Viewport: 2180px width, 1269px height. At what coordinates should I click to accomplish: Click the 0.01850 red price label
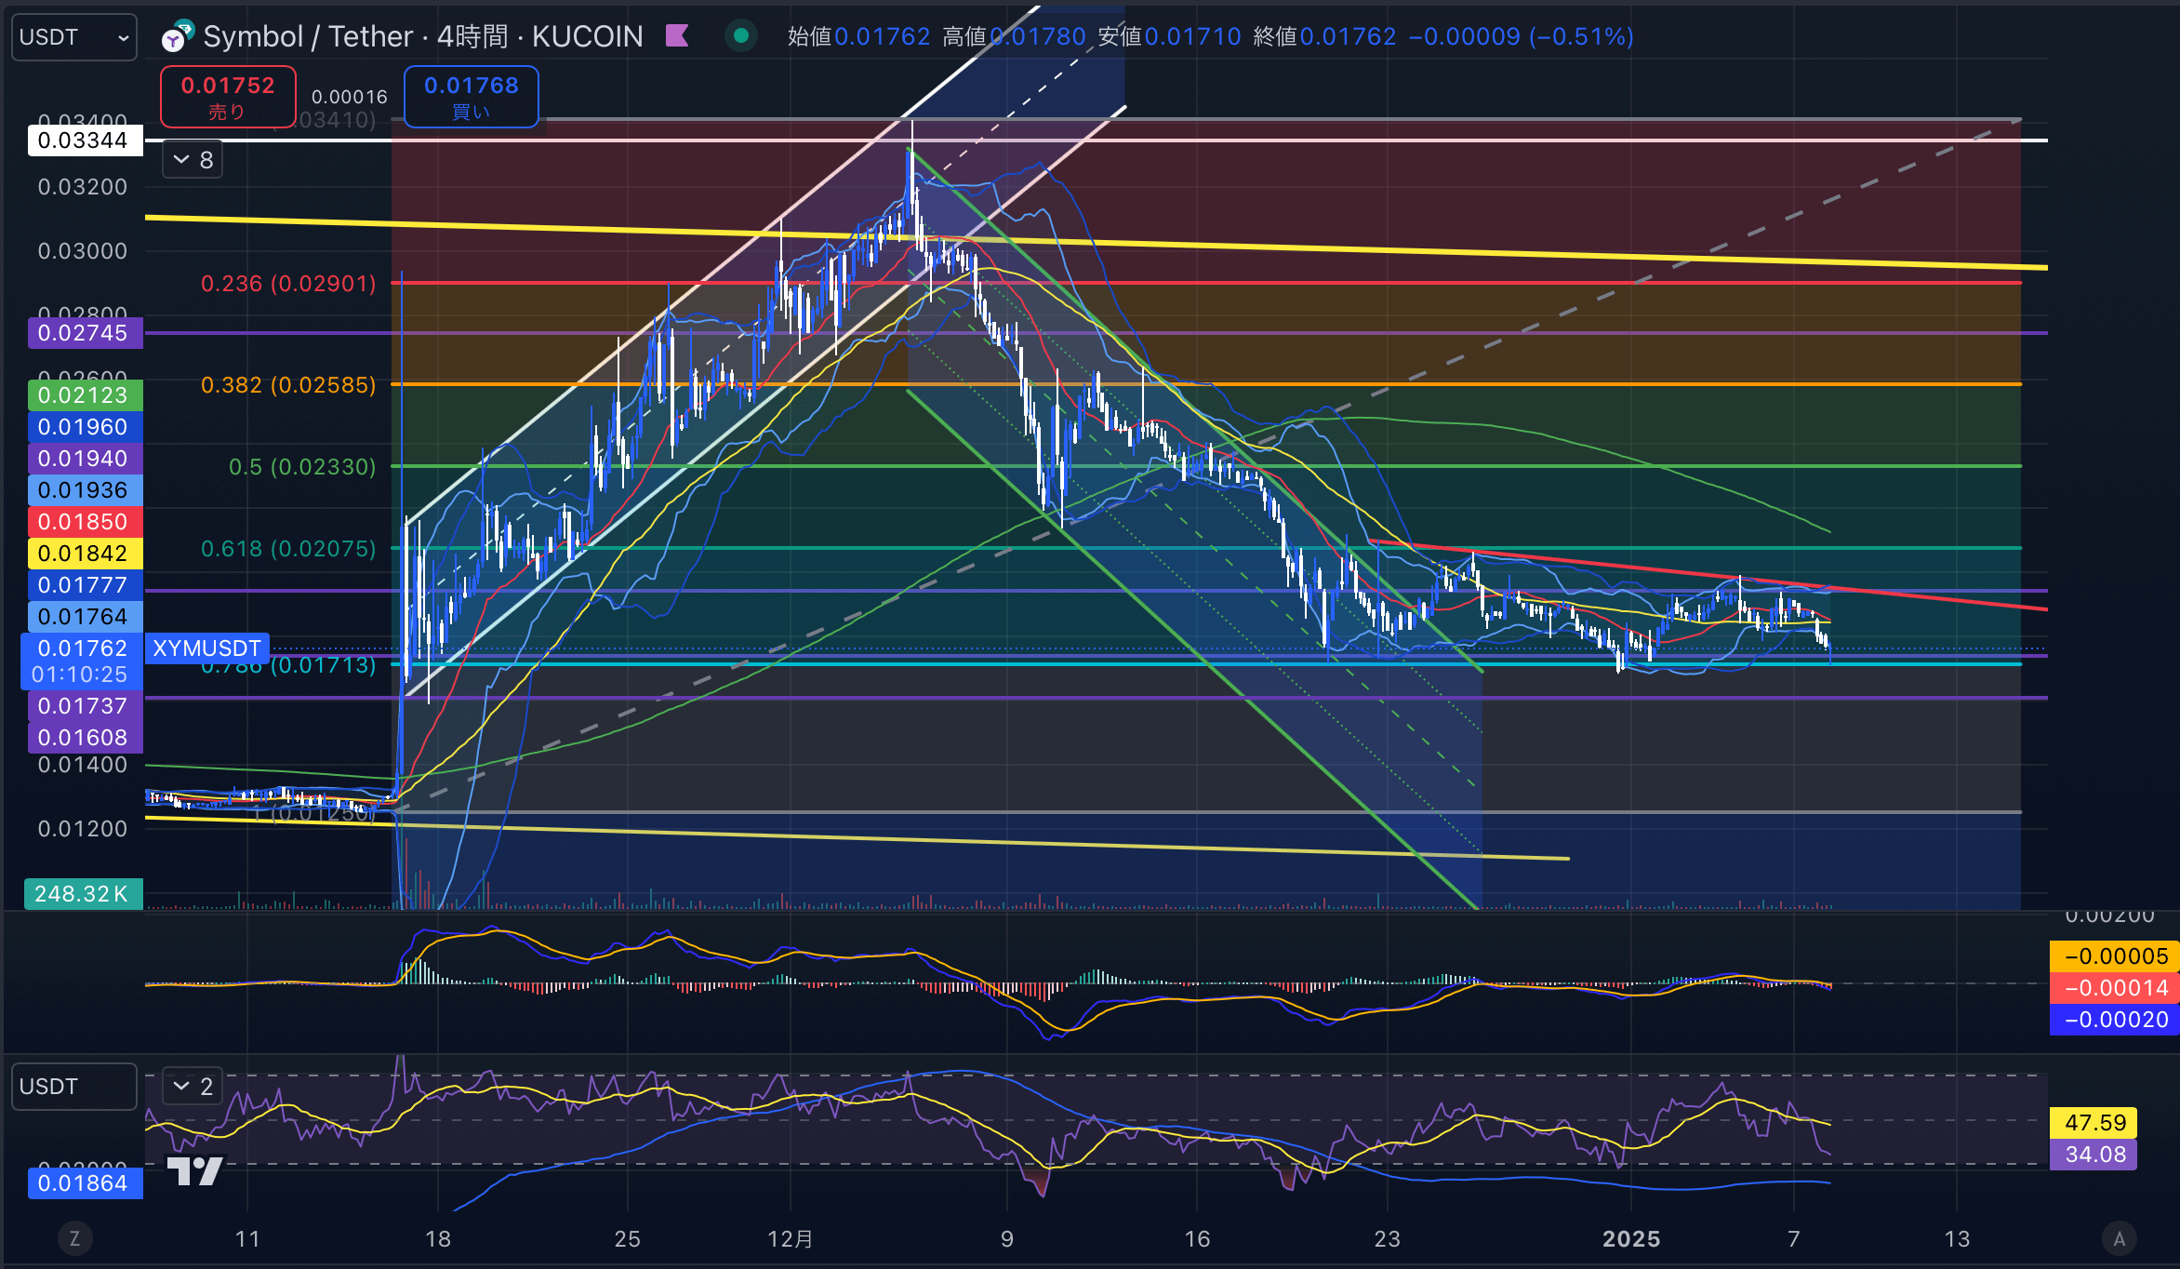pos(85,522)
